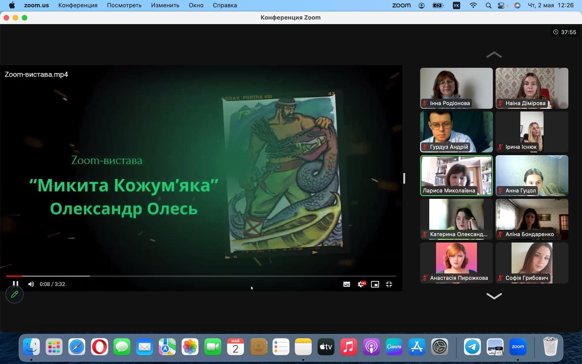Enable picture-in-picture mode in player
Viewport: 582px width, 364px height.
point(375,284)
